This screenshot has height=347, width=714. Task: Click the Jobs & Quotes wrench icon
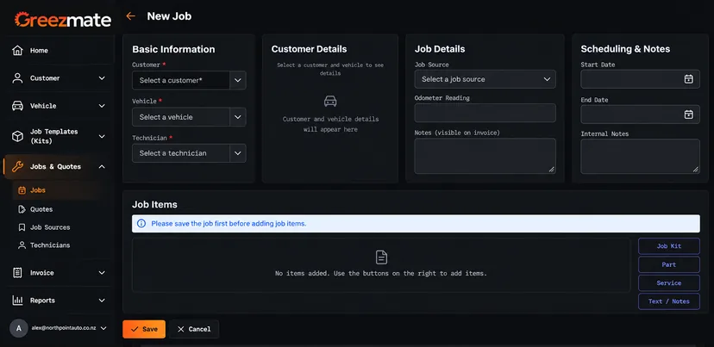tap(17, 166)
